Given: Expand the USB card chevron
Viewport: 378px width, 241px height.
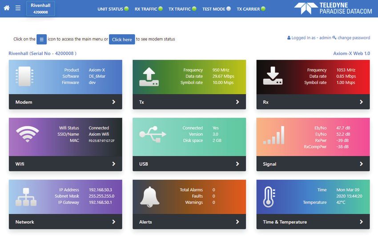Looking at the screenshot, I should (x=237, y=164).
